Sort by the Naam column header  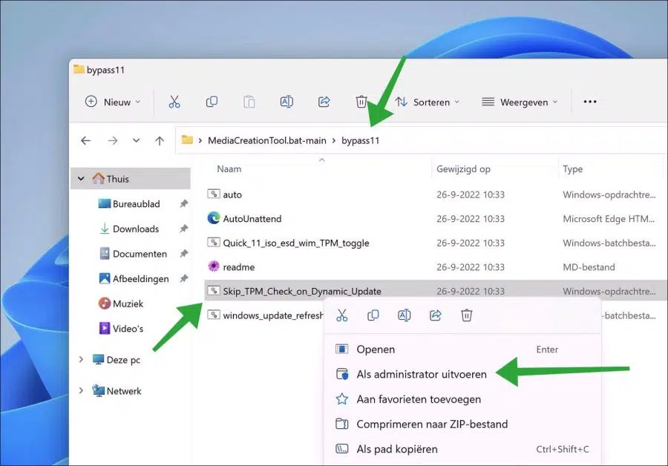pos(229,169)
